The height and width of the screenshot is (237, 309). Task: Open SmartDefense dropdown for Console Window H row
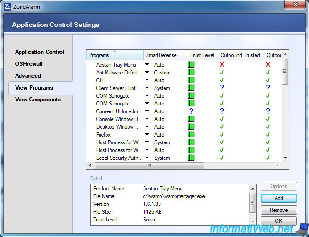(x=147, y=119)
